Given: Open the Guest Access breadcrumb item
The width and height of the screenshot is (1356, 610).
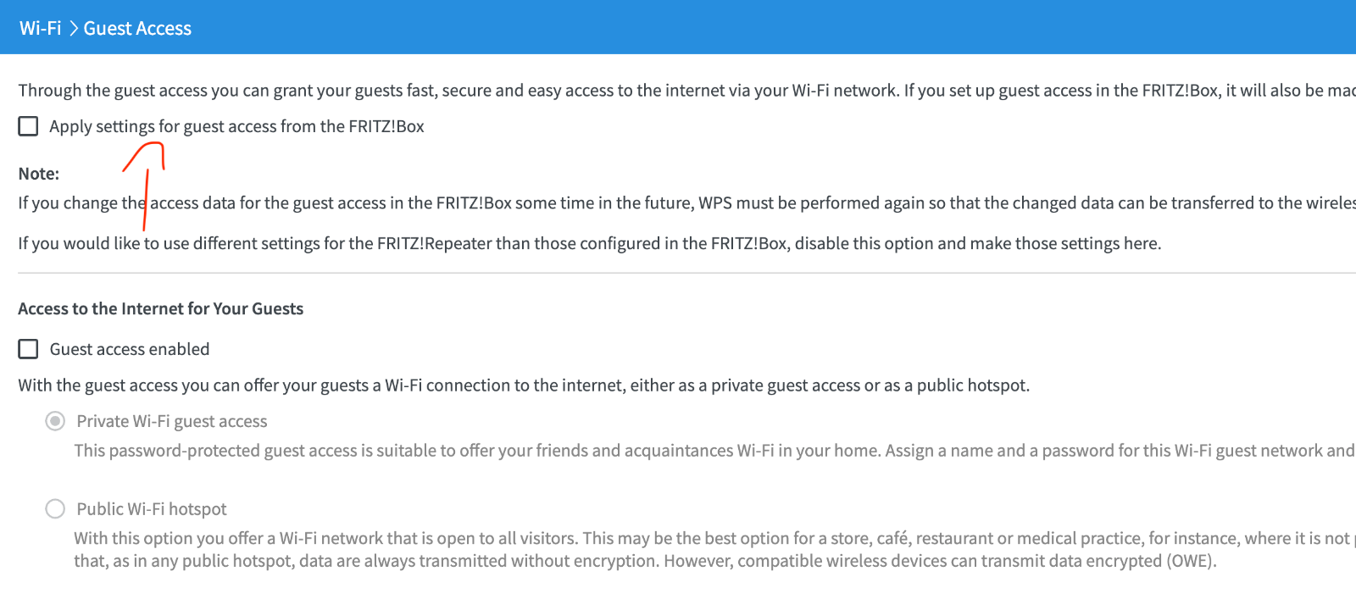Looking at the screenshot, I should coord(137,29).
